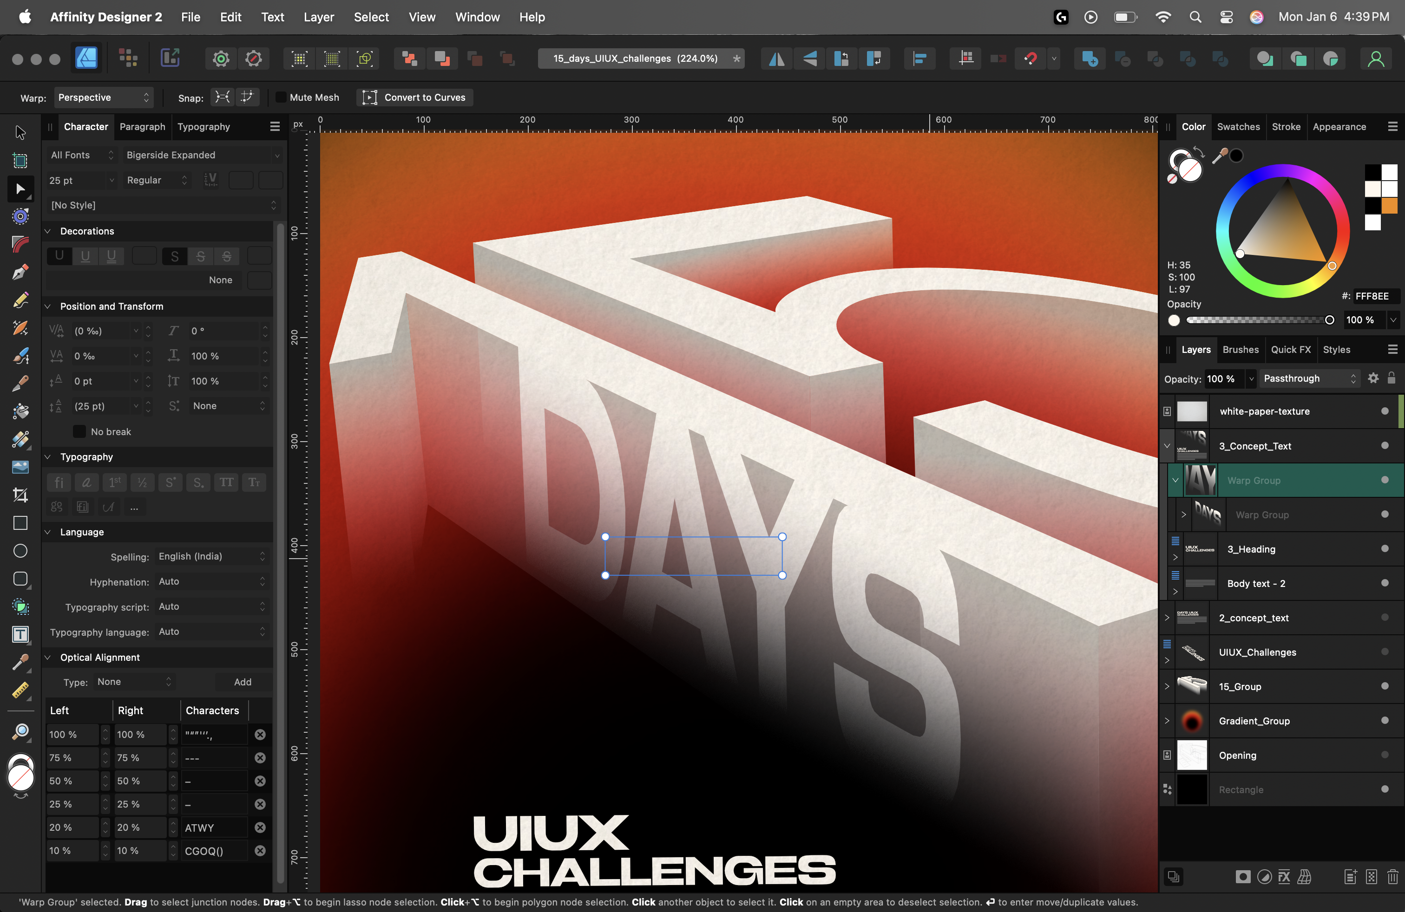The image size is (1405, 912).
Task: Tick the No break checkbox
Action: pos(79,431)
